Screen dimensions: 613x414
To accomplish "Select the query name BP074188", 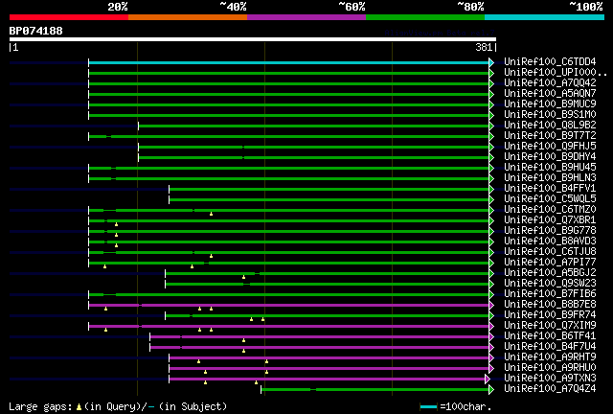I will 36,31.
